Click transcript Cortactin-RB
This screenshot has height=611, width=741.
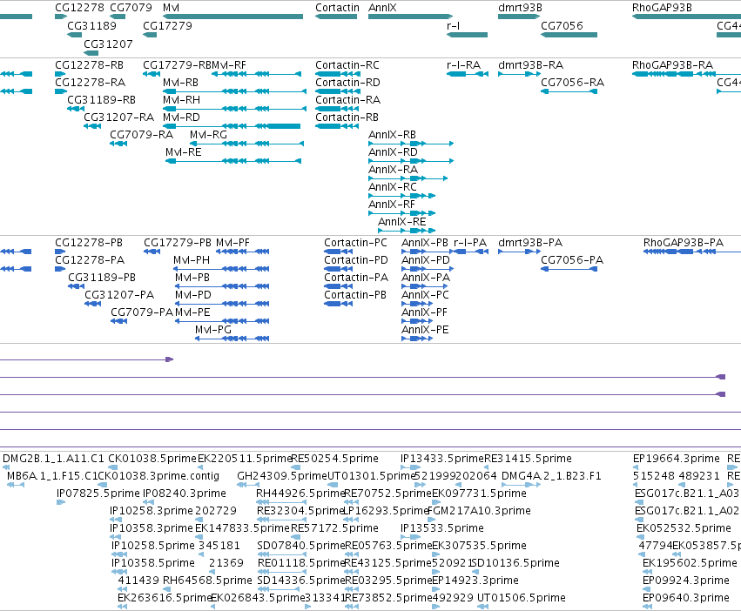tap(337, 126)
